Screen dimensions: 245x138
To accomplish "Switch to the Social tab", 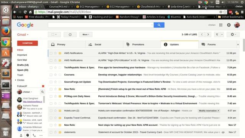I will 105,44.
